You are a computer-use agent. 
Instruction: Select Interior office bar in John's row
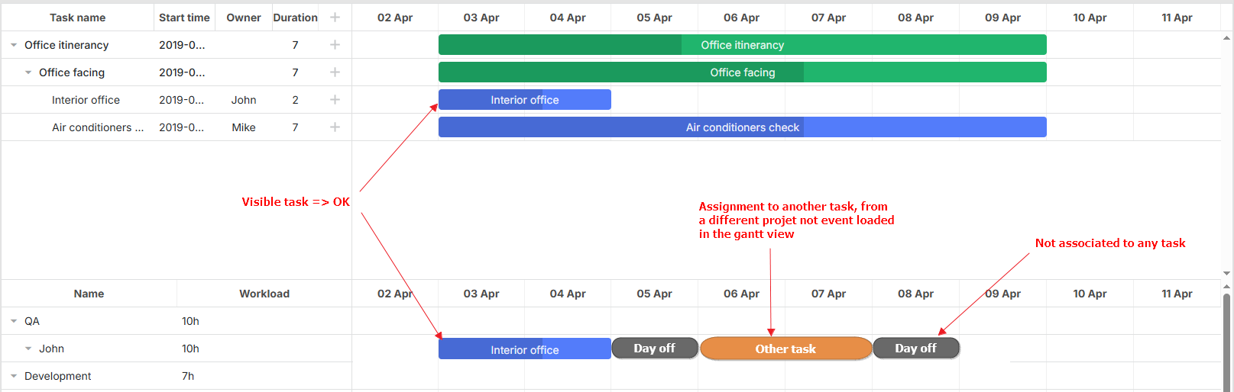coord(525,349)
